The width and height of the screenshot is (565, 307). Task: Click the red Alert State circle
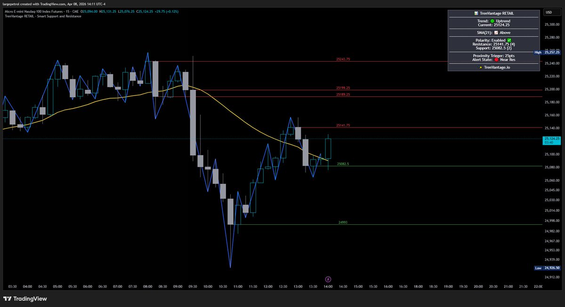point(497,60)
